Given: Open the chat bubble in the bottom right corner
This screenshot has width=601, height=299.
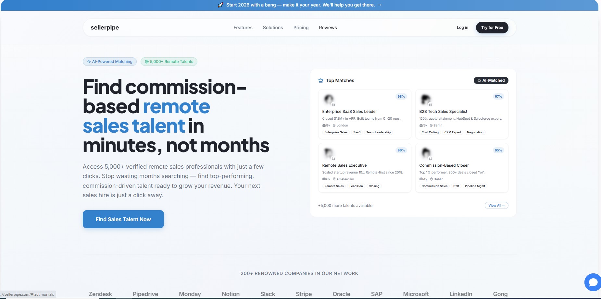Looking at the screenshot, I should tap(593, 282).
